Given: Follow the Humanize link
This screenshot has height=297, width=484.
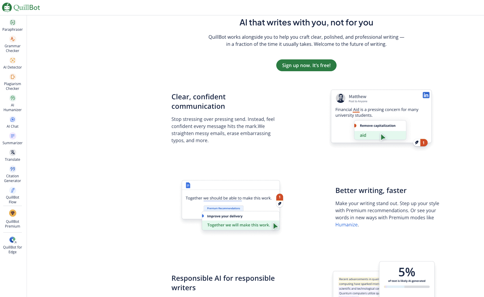Looking at the screenshot, I should 346,225.
